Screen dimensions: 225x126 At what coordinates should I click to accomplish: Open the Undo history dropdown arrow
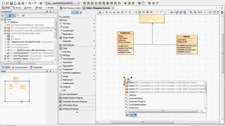point(32,3)
